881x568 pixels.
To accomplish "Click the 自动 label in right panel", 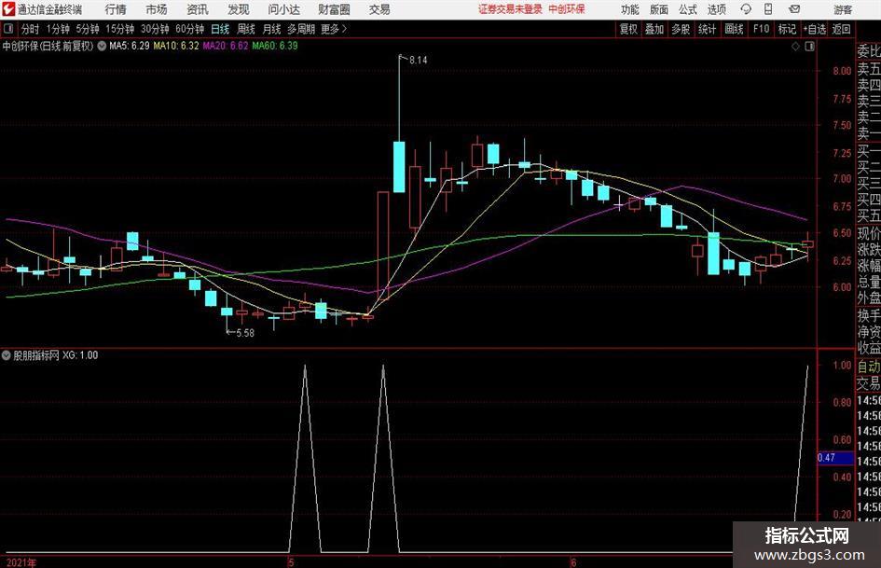I will pos(869,367).
